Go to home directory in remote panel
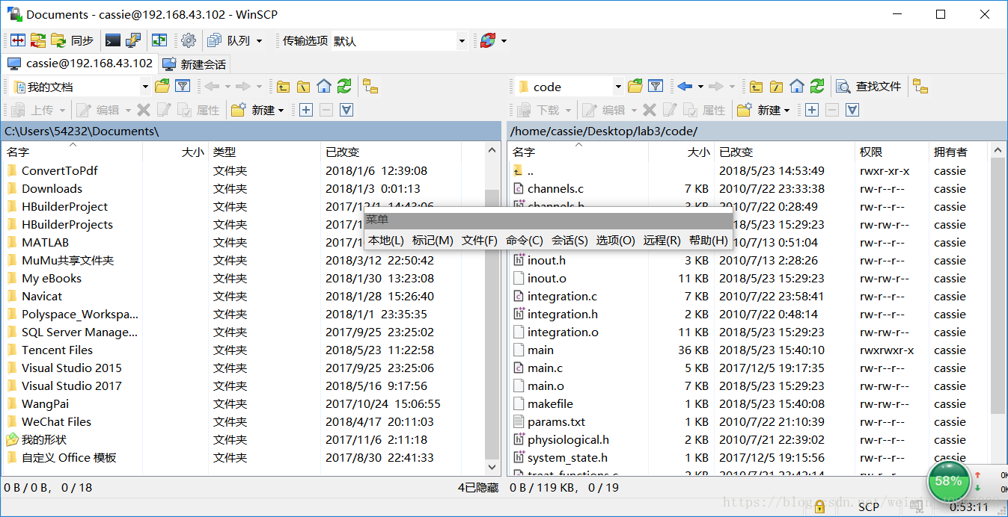Screen dimensions: 1008x517 point(797,87)
